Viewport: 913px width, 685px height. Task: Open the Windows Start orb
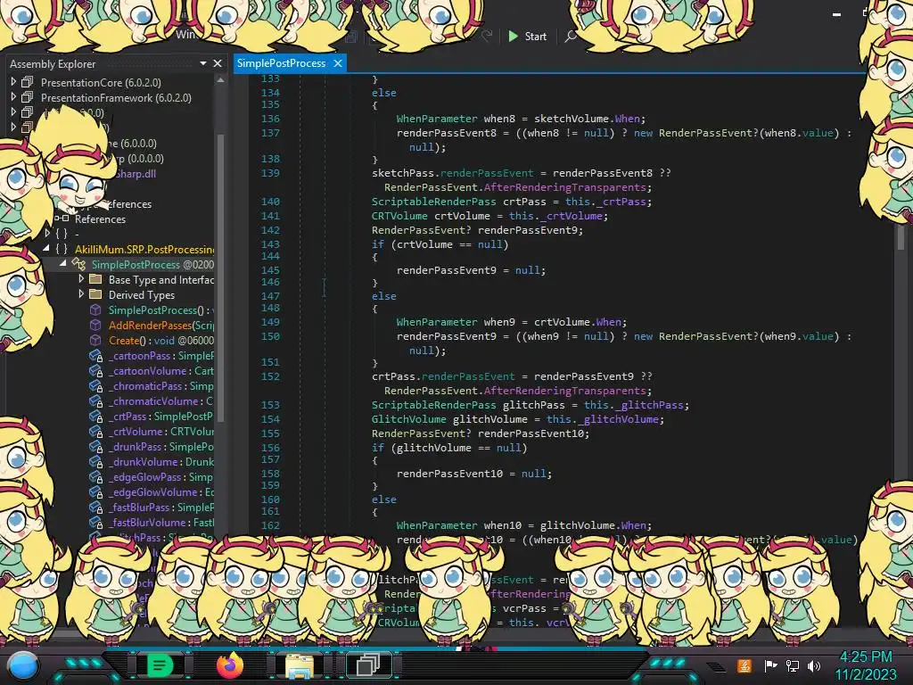coord(22,665)
